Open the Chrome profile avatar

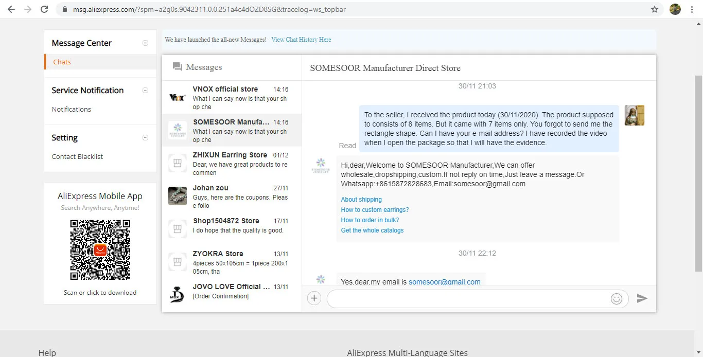point(675,9)
